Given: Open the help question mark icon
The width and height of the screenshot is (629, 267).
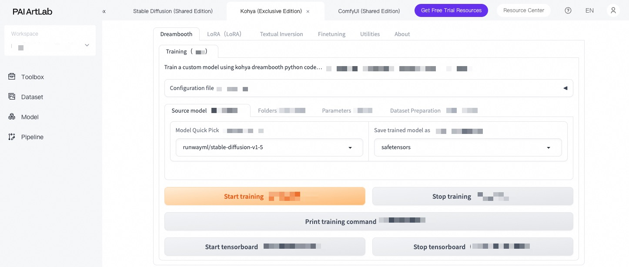Looking at the screenshot, I should coord(568,10).
